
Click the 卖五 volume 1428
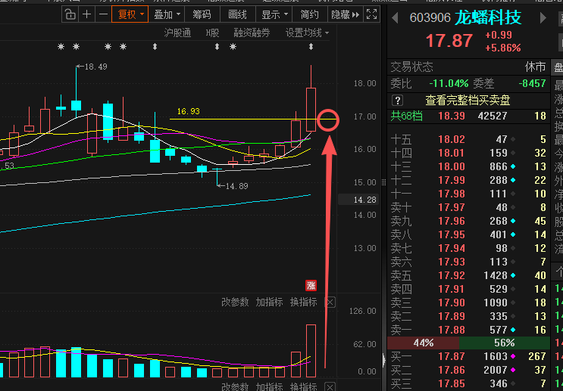[496, 275]
